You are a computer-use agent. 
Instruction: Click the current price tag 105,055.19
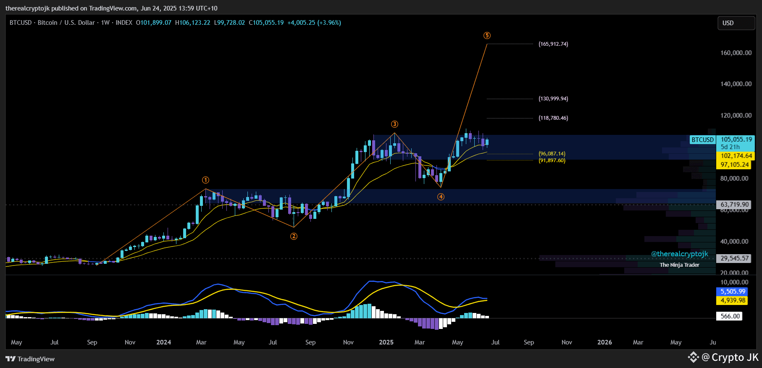[736, 139]
